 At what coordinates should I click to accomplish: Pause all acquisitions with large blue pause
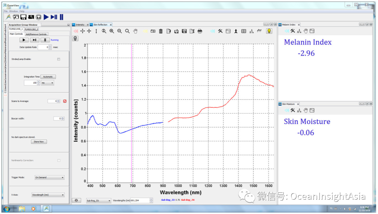(x=62, y=17)
